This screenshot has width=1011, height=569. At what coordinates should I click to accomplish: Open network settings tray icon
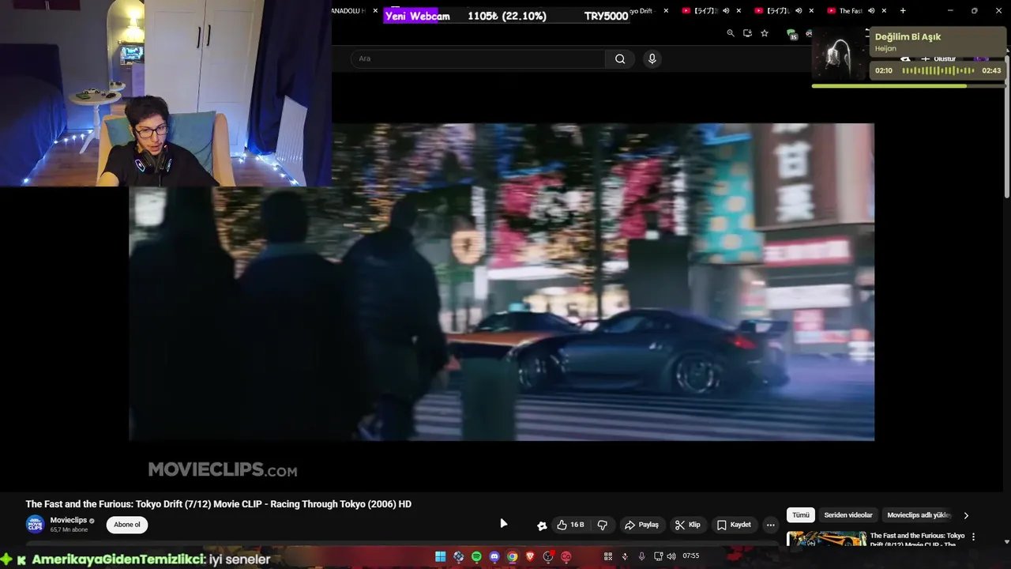point(659,556)
